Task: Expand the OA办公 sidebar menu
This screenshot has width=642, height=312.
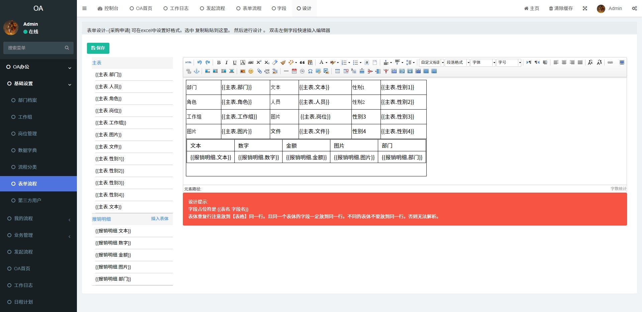Action: (38, 67)
